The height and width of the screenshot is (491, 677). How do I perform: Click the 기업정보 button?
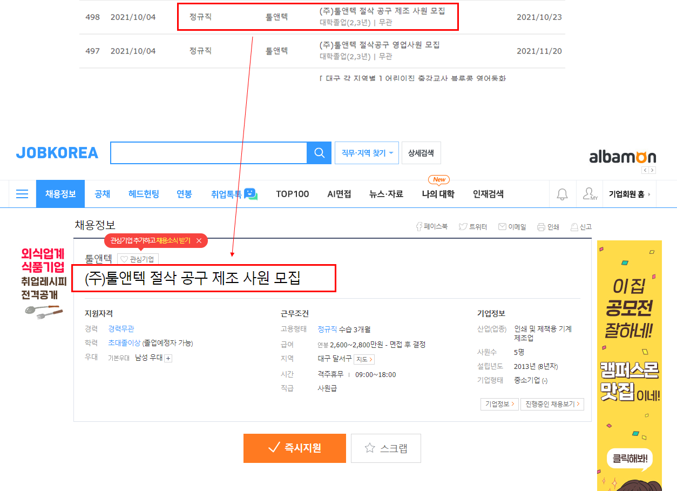point(499,404)
